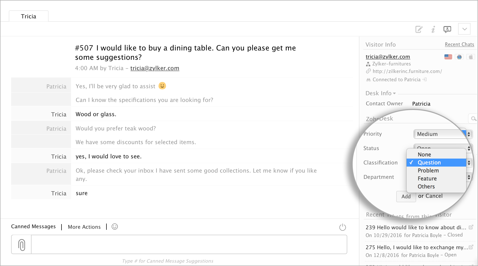The height and width of the screenshot is (266, 478).
Task: Select Problem from classification list
Action: click(x=428, y=171)
